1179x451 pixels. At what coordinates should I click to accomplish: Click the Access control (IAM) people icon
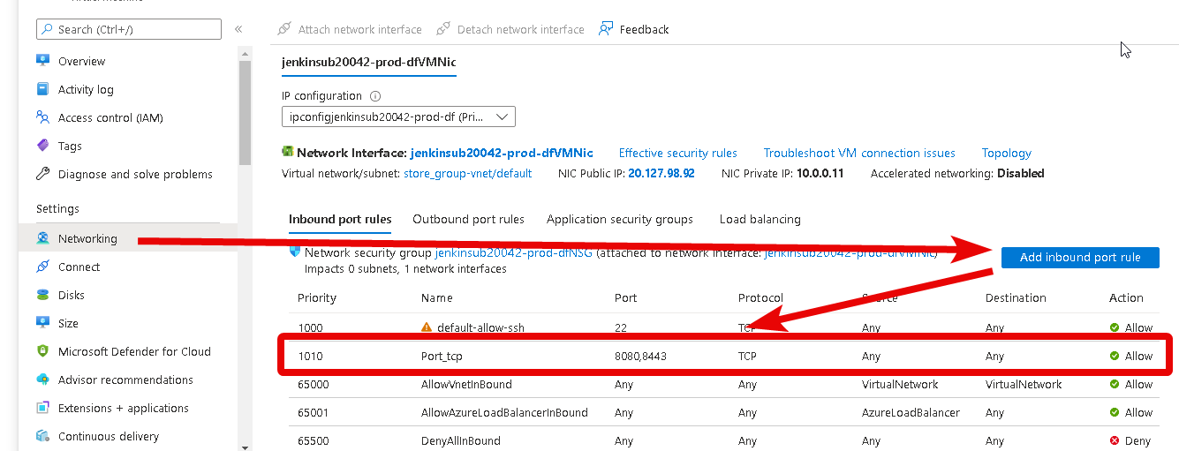click(42, 117)
